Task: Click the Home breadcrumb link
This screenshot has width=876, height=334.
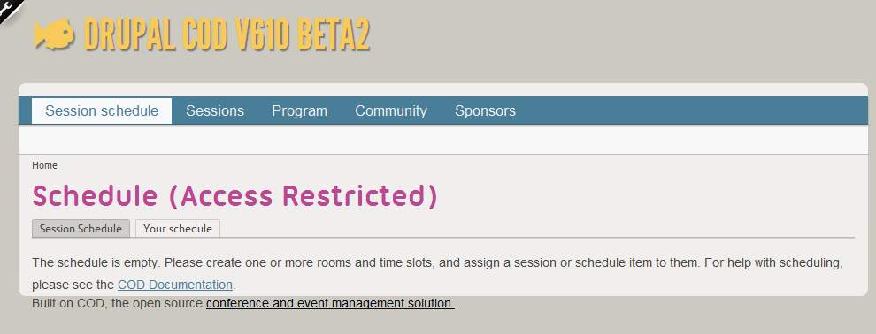Action: (45, 165)
